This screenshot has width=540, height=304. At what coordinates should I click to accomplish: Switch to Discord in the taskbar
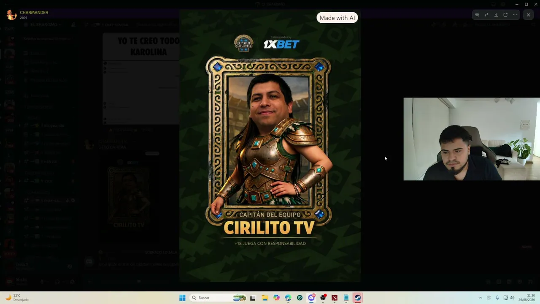coord(311,298)
